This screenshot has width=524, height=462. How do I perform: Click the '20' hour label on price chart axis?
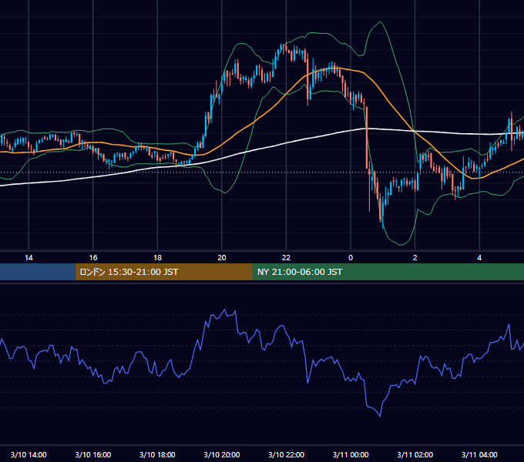222,258
